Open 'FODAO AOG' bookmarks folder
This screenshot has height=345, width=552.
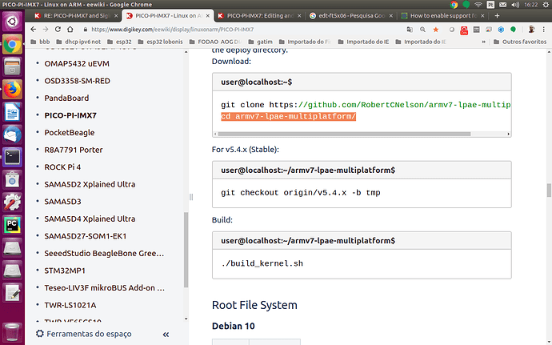[215, 42]
